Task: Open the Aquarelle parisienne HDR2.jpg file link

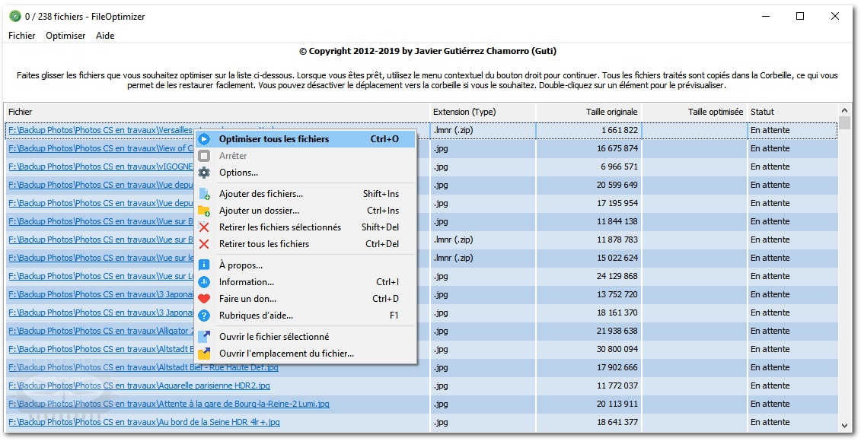Action: 139,385
